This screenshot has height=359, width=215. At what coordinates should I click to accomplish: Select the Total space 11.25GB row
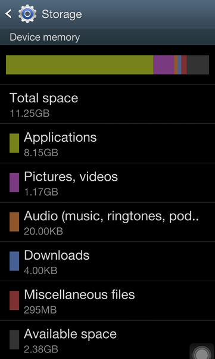(107, 104)
